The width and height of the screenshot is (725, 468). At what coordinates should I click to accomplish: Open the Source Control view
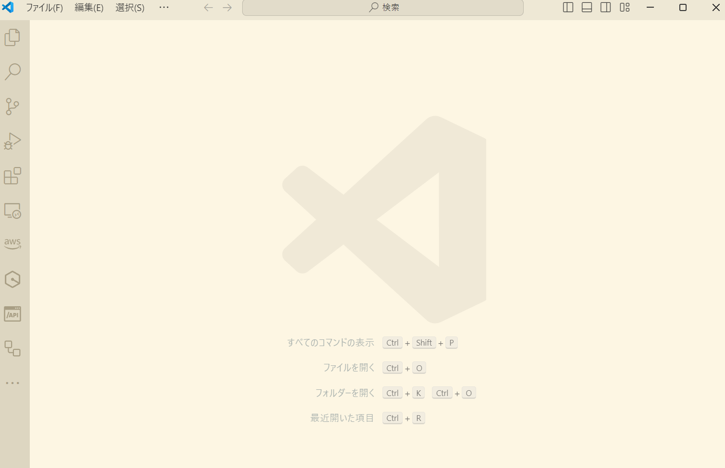click(12, 107)
